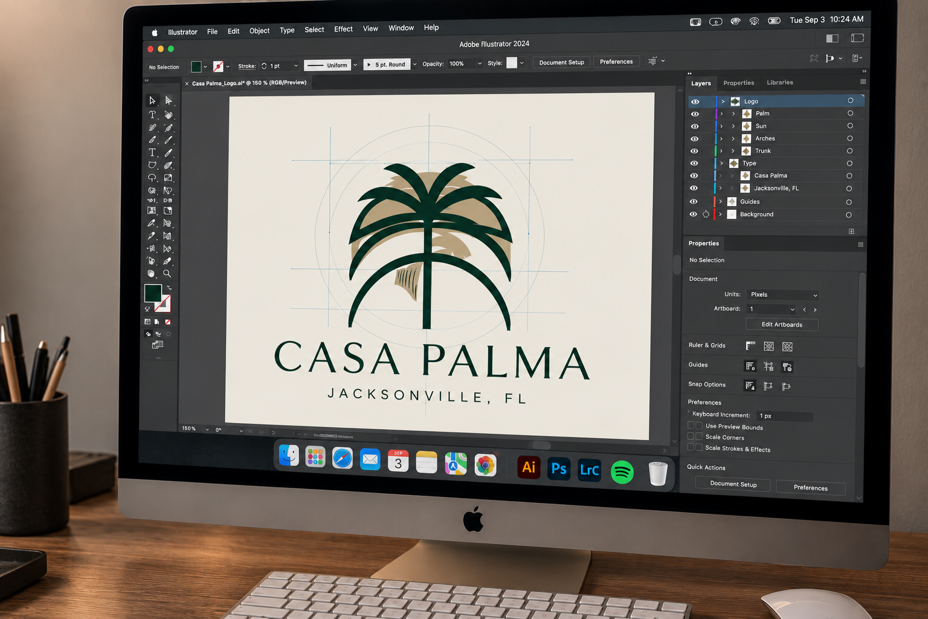The image size is (928, 619).
Task: Click Preferences in Quick Actions
Action: click(x=810, y=487)
